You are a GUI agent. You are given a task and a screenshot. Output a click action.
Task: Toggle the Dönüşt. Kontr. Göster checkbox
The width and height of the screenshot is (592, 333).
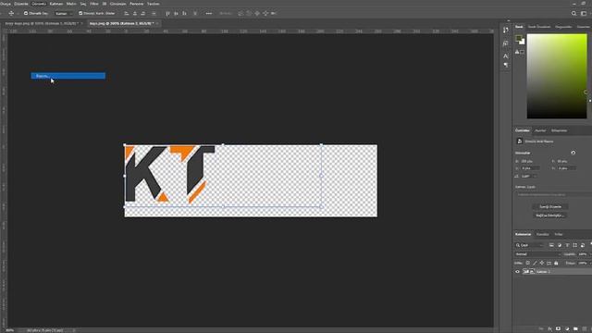(x=80, y=13)
